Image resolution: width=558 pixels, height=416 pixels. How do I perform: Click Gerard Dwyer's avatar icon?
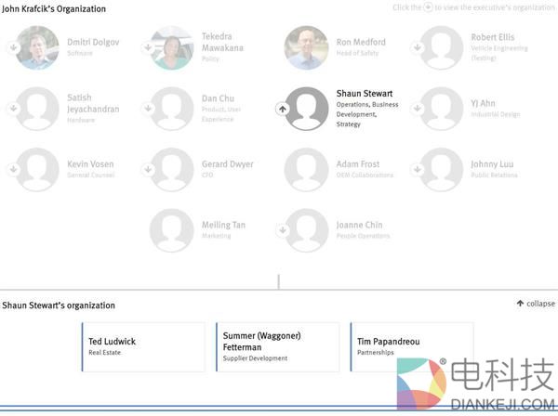(172, 169)
